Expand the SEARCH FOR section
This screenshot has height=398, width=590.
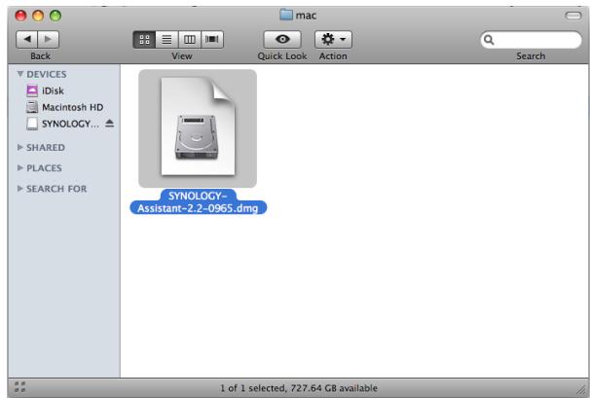tap(20, 189)
